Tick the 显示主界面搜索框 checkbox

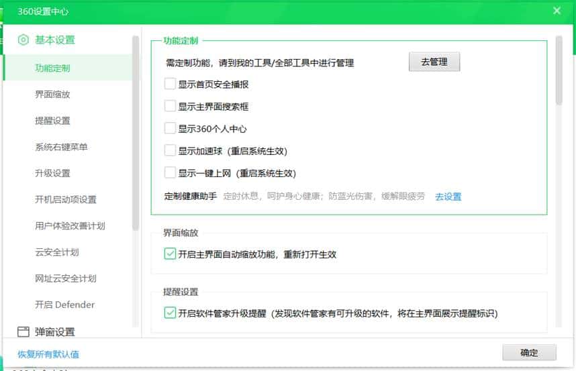[170, 107]
